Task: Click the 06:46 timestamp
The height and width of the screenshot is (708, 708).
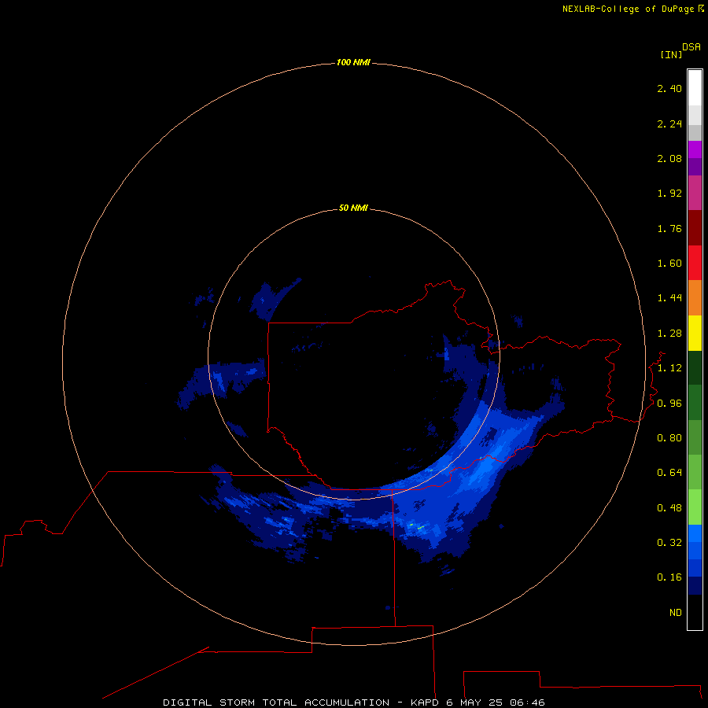Action: pos(527,702)
